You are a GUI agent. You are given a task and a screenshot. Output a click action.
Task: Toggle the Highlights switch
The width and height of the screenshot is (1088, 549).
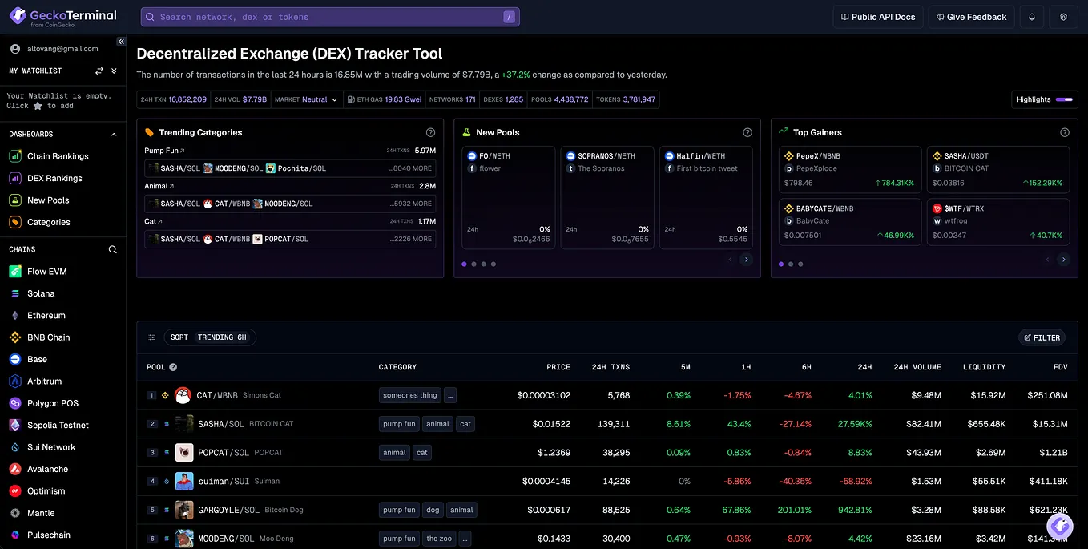click(1064, 99)
